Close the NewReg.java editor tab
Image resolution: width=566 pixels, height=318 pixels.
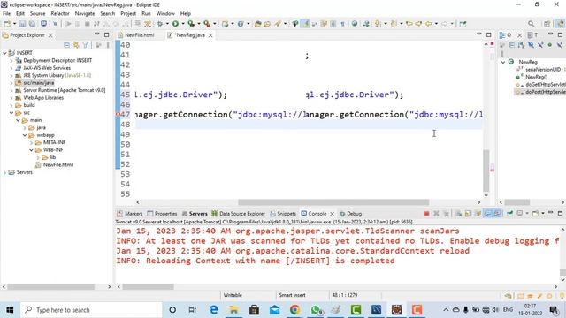point(210,35)
